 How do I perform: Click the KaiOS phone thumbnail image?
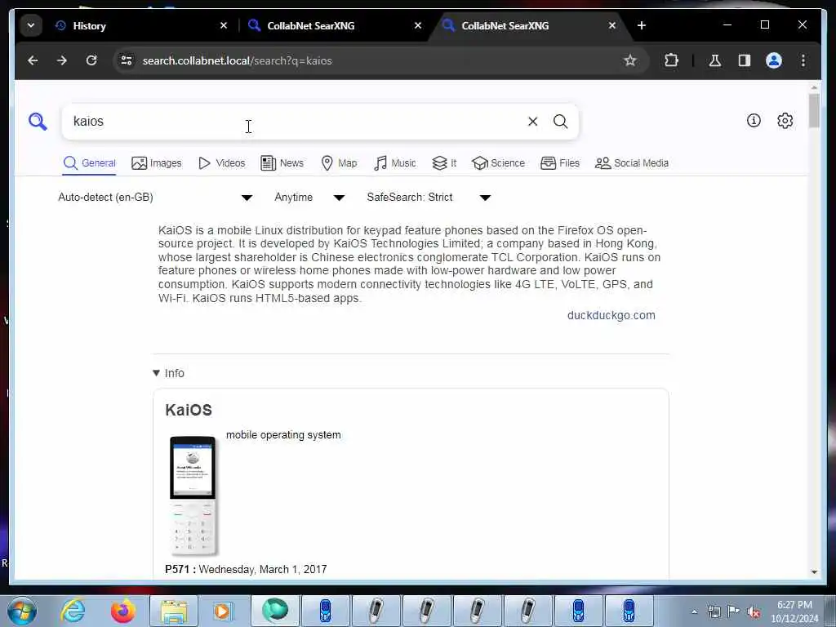coord(193,496)
